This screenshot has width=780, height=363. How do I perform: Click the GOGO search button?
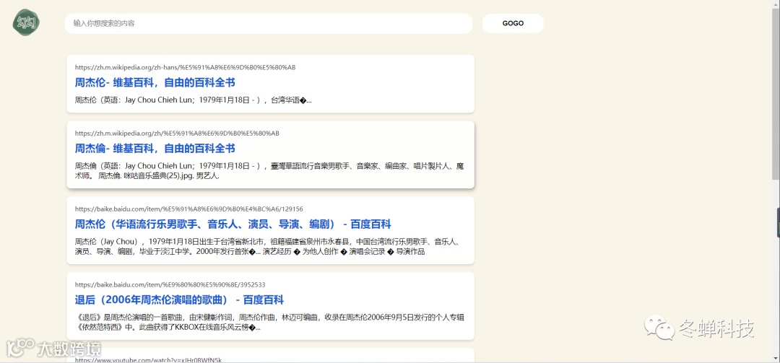coord(512,23)
